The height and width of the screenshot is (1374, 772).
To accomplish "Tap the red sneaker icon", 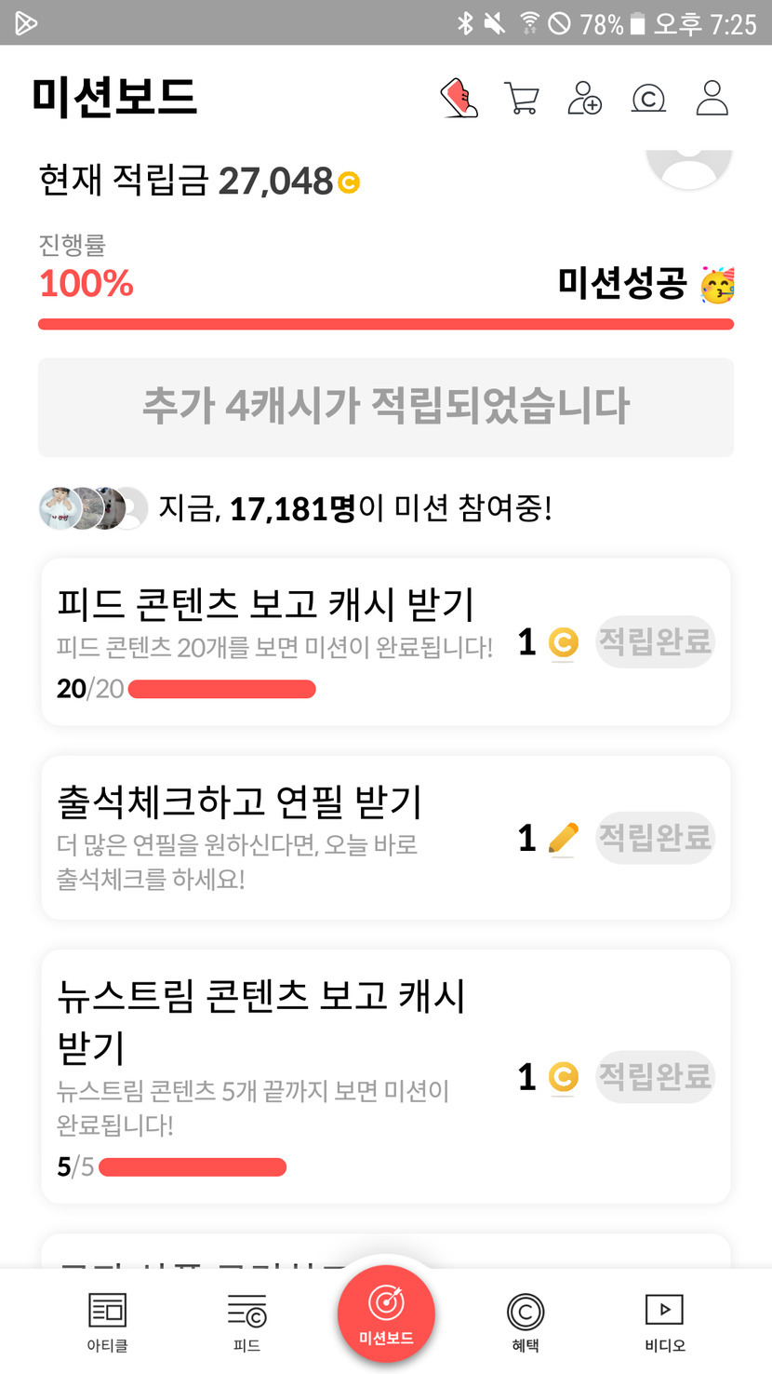I will click(459, 98).
